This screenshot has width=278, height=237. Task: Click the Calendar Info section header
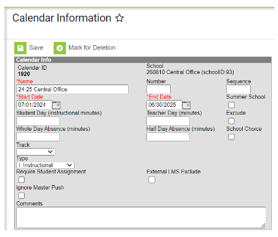[143, 60]
